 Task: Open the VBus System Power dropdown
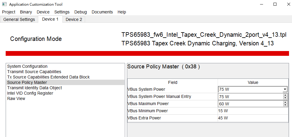tap(285, 90)
